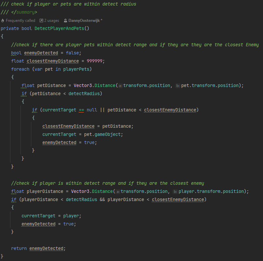Click player in currentTarget = player line
Image resolution: width=263 pixels, height=261 pixels.
pos(71,216)
